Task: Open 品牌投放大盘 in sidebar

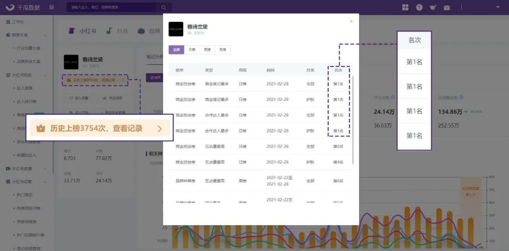Action: [29, 61]
